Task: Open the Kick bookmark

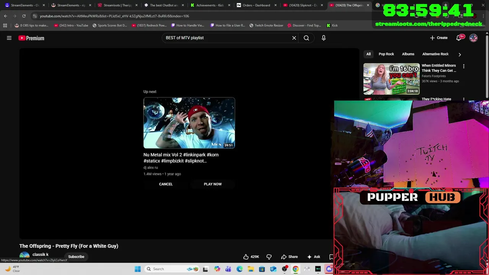Action: click(x=332, y=25)
